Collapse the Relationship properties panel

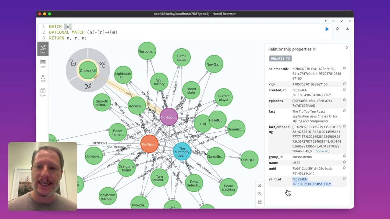pyautogui.click(x=346, y=48)
